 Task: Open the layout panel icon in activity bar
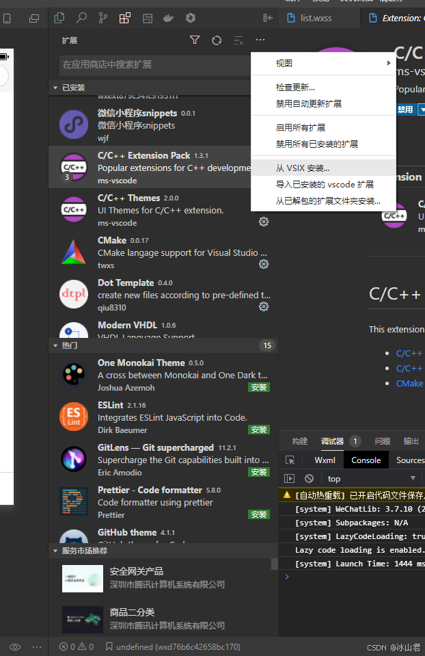[x=148, y=18]
